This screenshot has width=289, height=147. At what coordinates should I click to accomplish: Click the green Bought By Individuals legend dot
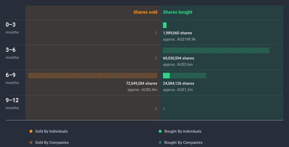click(x=160, y=131)
